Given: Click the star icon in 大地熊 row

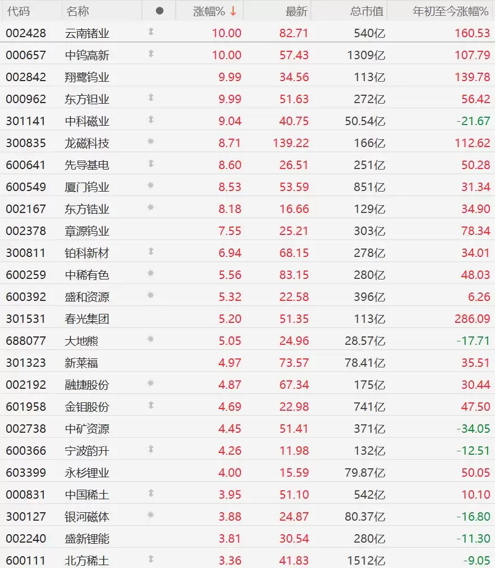Looking at the screenshot, I should coord(151,339).
